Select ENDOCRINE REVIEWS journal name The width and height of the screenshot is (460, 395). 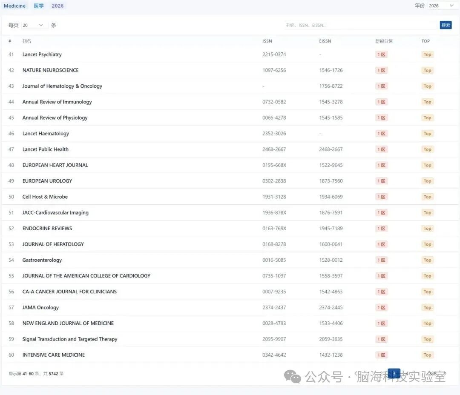coord(47,229)
